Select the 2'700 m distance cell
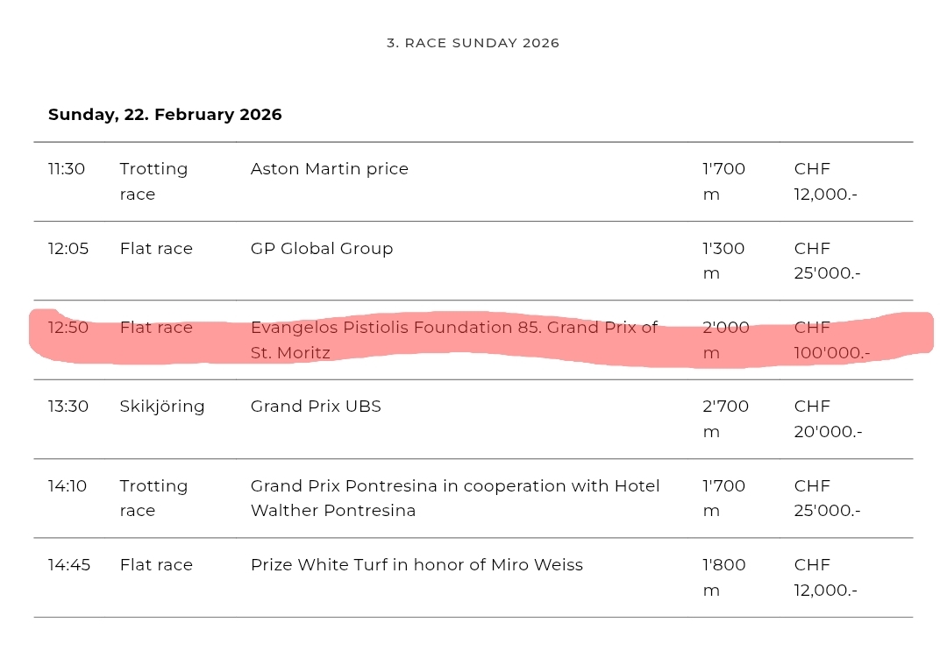The image size is (947, 672). coord(725,419)
